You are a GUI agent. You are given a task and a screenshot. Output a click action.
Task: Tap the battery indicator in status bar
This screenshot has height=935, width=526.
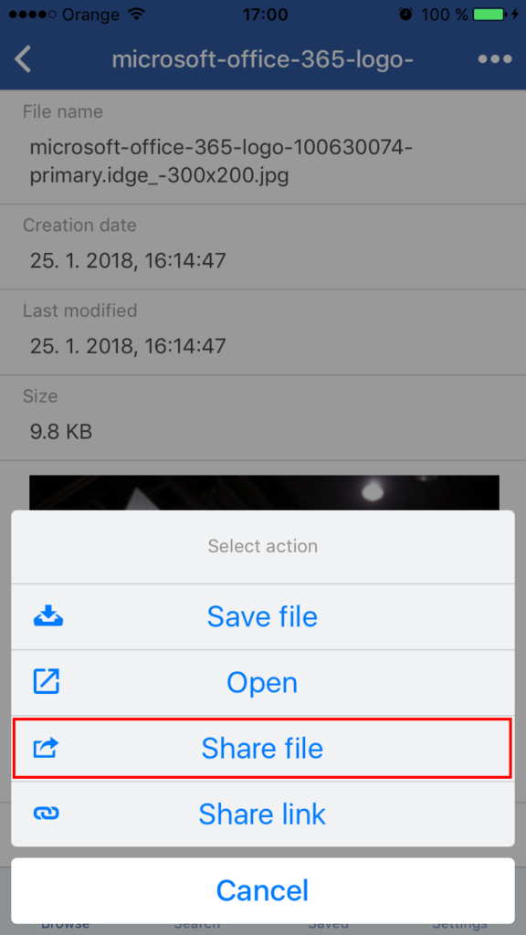[x=490, y=15]
